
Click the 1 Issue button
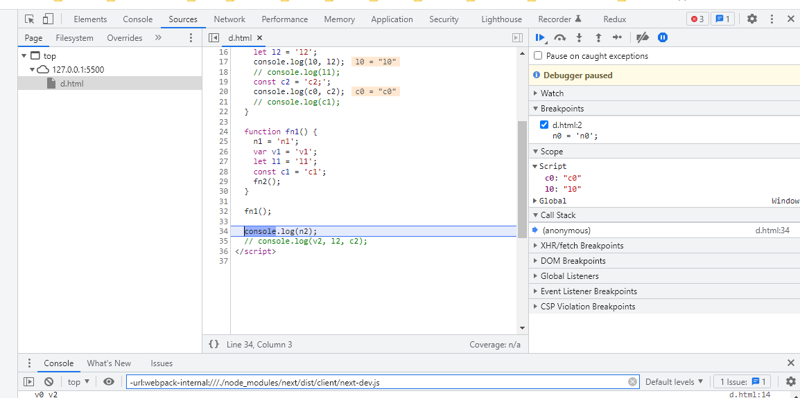point(743,381)
